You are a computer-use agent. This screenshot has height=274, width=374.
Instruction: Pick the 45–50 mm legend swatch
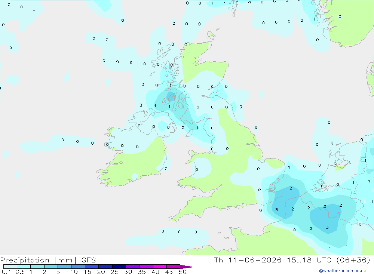174,267
